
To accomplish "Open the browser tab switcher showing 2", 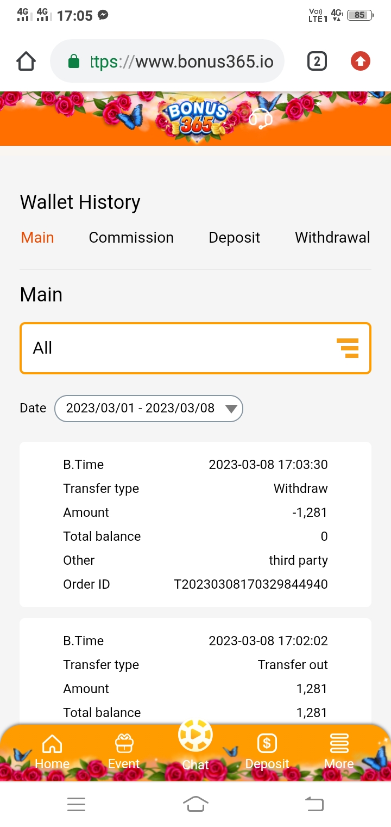I will [x=317, y=61].
